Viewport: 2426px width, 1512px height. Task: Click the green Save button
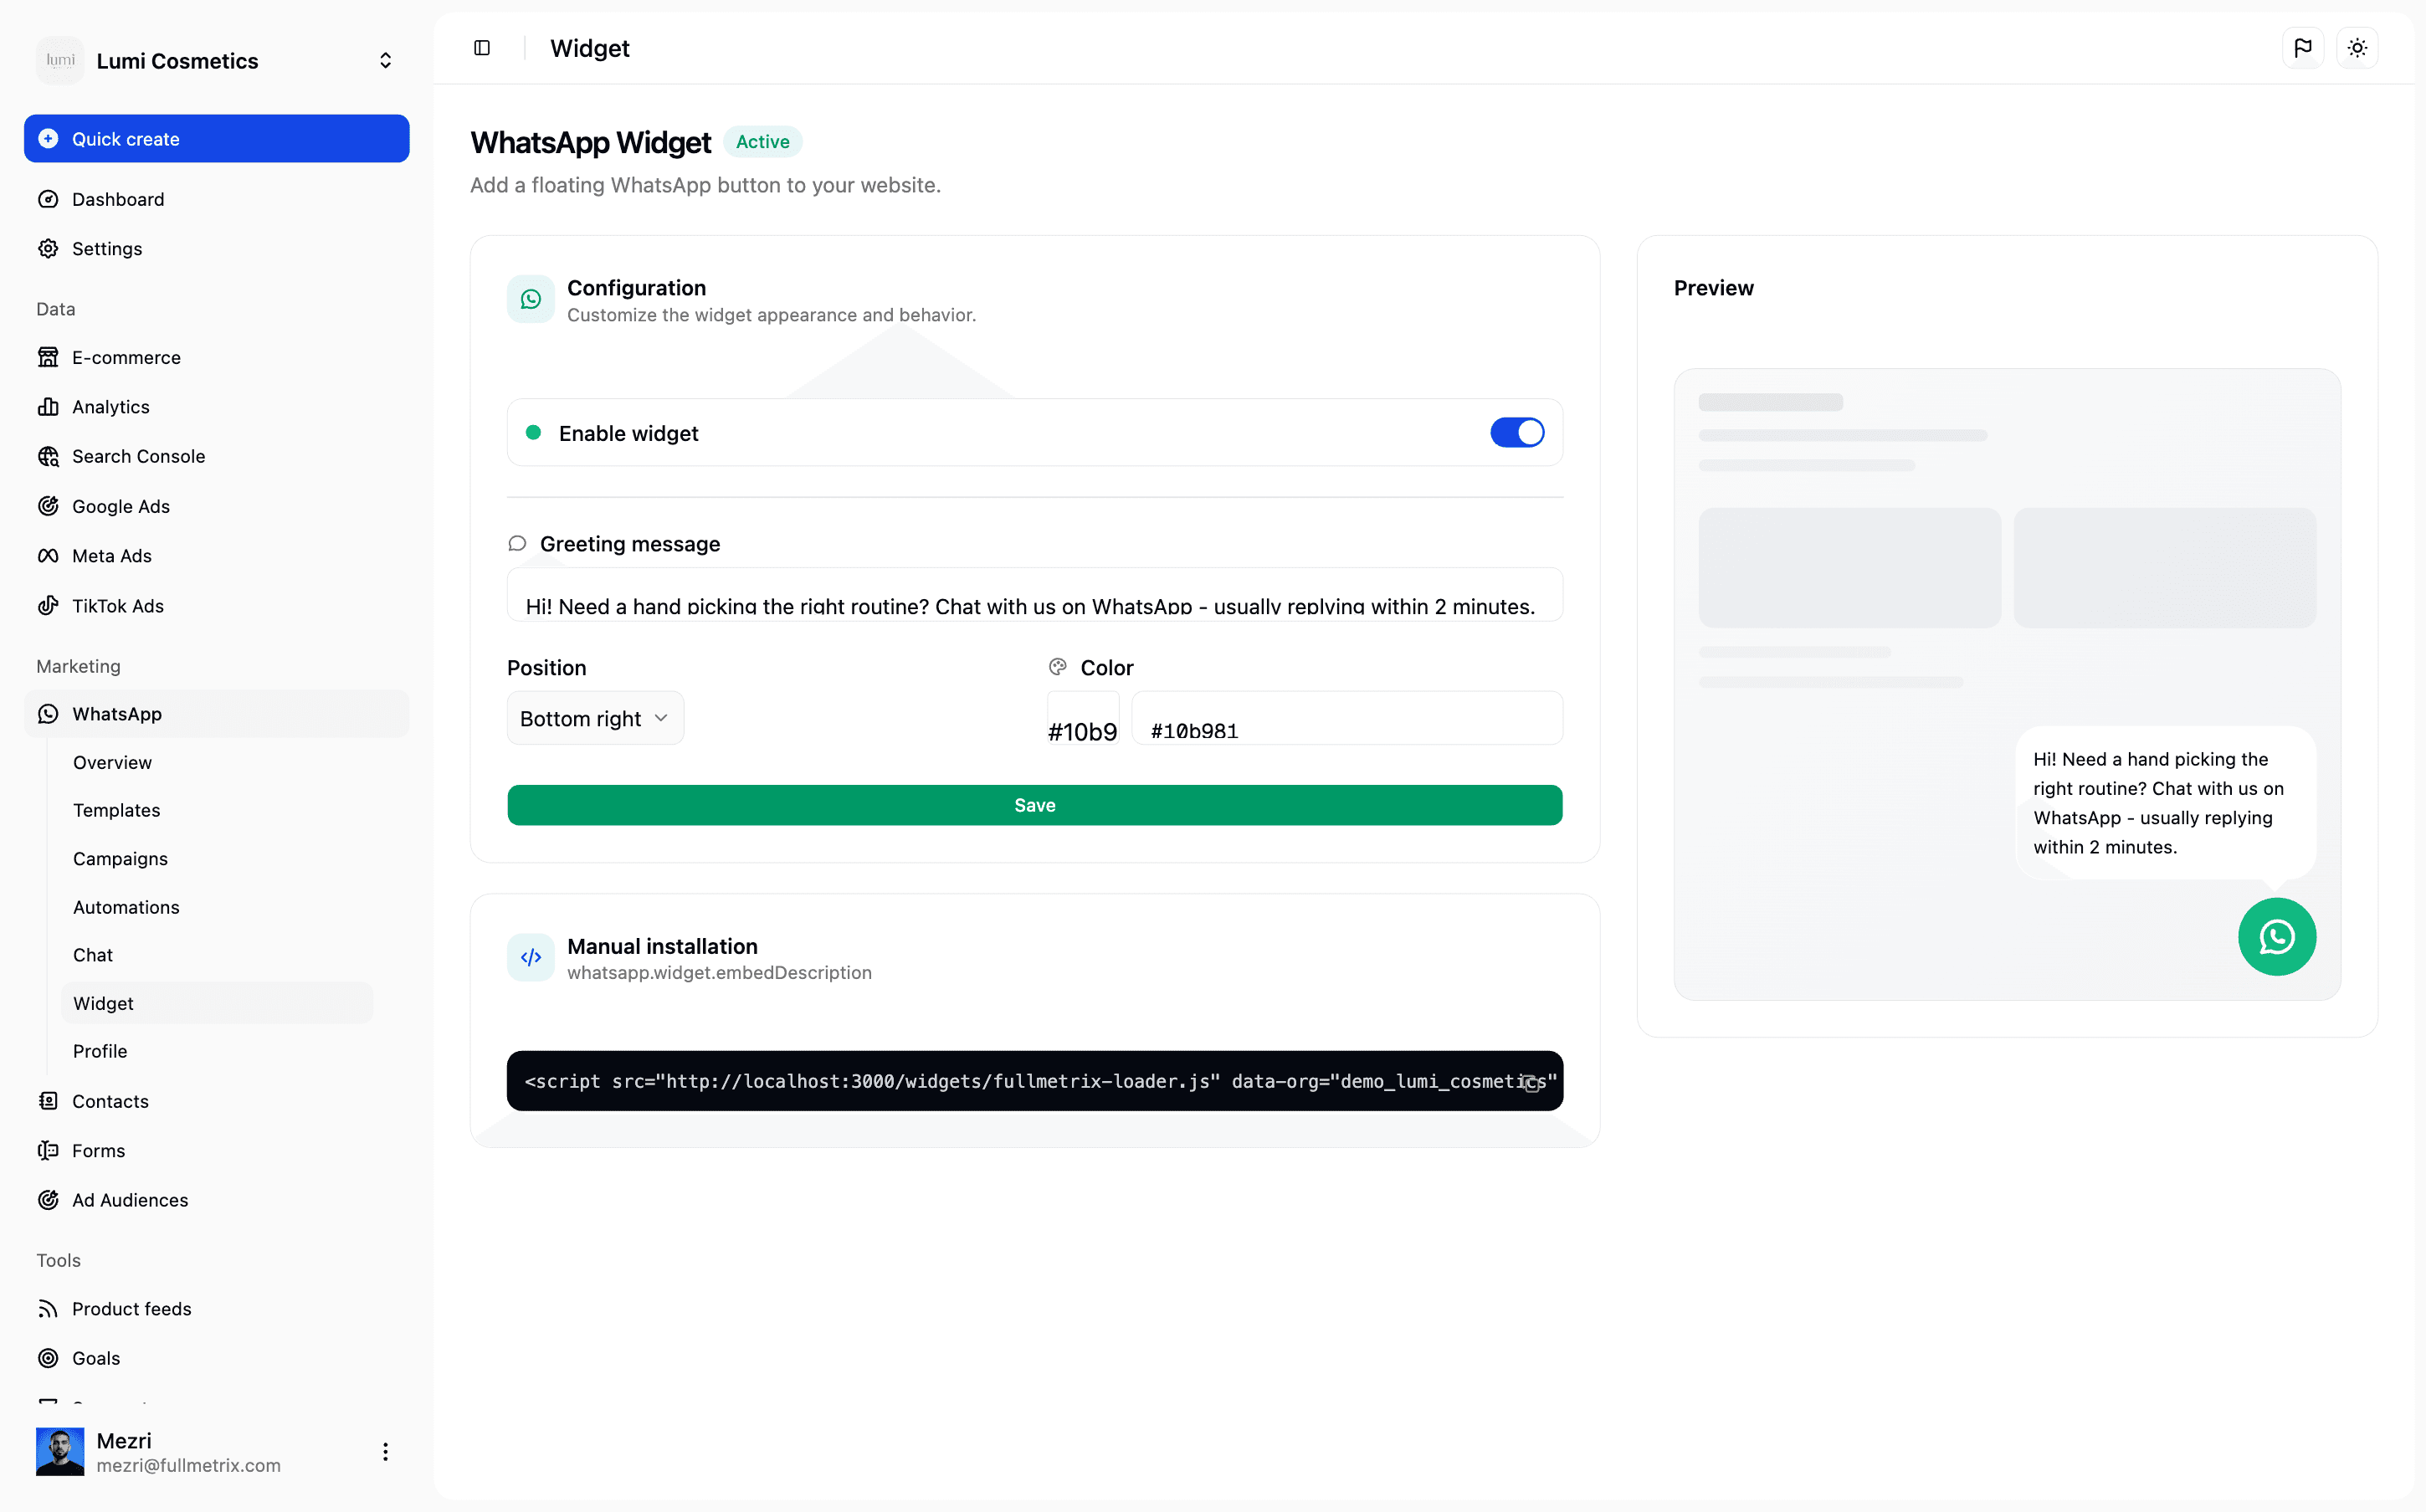[1035, 805]
